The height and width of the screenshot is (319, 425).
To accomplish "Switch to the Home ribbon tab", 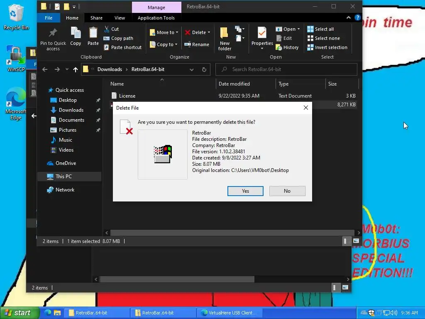I will [72, 18].
